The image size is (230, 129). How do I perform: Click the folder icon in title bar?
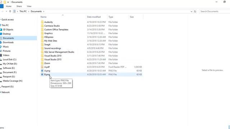(x=5, y=2)
